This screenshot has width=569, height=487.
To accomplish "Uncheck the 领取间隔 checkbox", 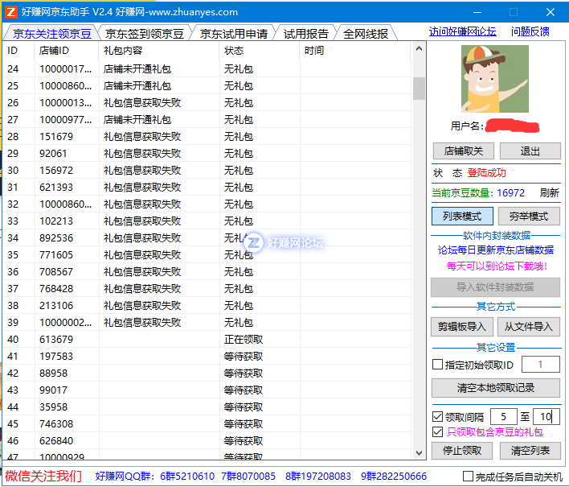I will [438, 416].
